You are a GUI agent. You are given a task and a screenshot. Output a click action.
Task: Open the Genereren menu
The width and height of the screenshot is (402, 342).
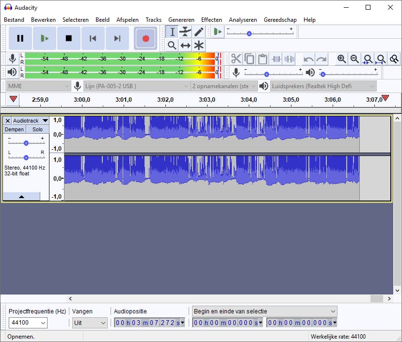pyautogui.click(x=181, y=20)
